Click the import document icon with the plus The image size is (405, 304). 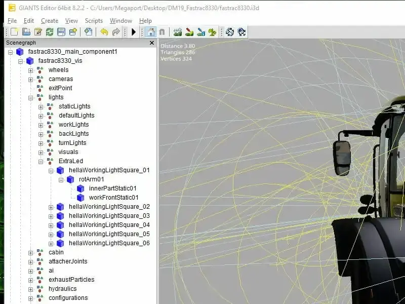pyautogui.click(x=88, y=32)
